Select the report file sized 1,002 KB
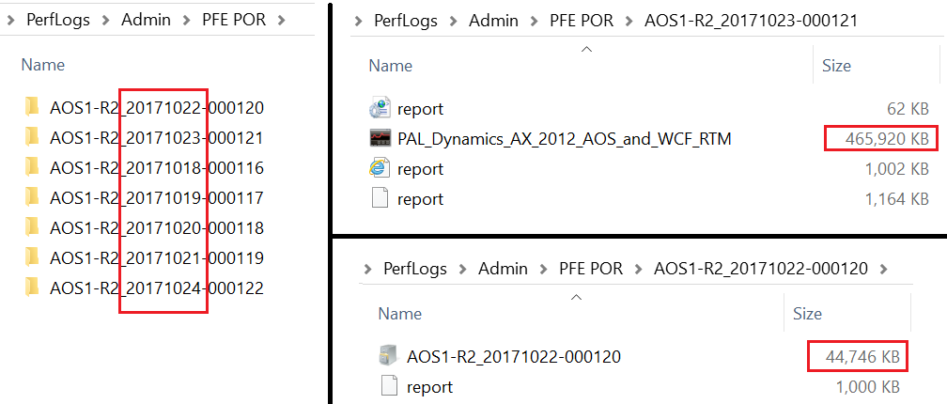This screenshot has width=947, height=404. 420,169
